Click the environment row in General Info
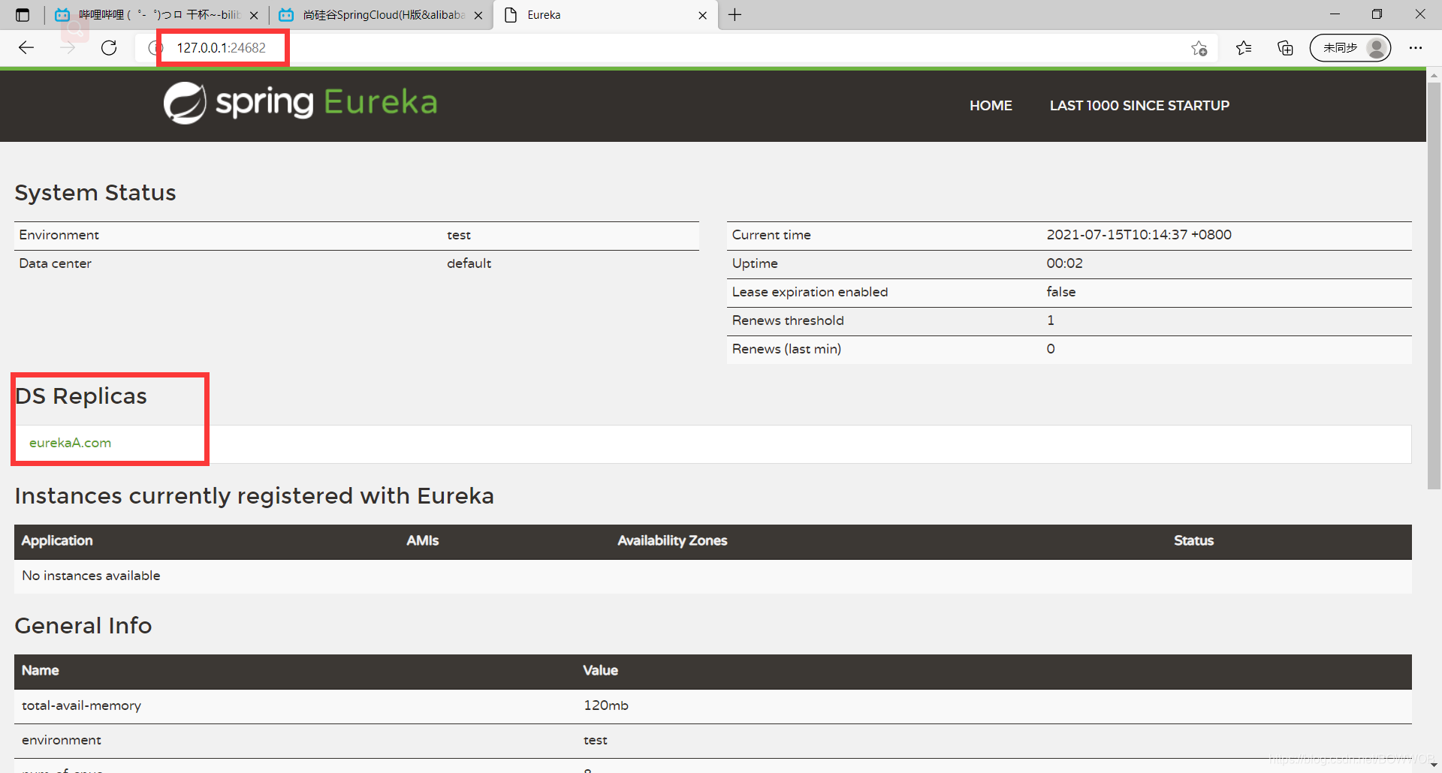 coord(713,740)
